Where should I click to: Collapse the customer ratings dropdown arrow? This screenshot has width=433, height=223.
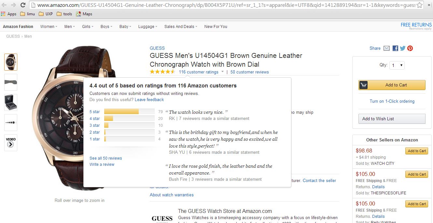222,72
